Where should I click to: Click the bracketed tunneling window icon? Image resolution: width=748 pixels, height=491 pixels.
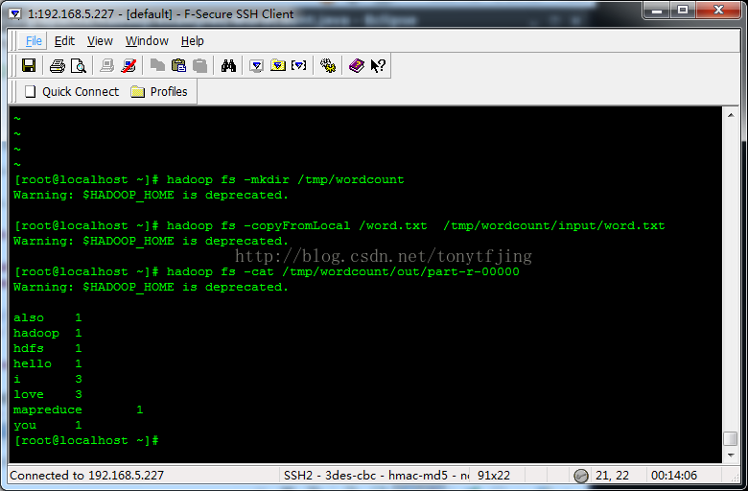coord(299,65)
